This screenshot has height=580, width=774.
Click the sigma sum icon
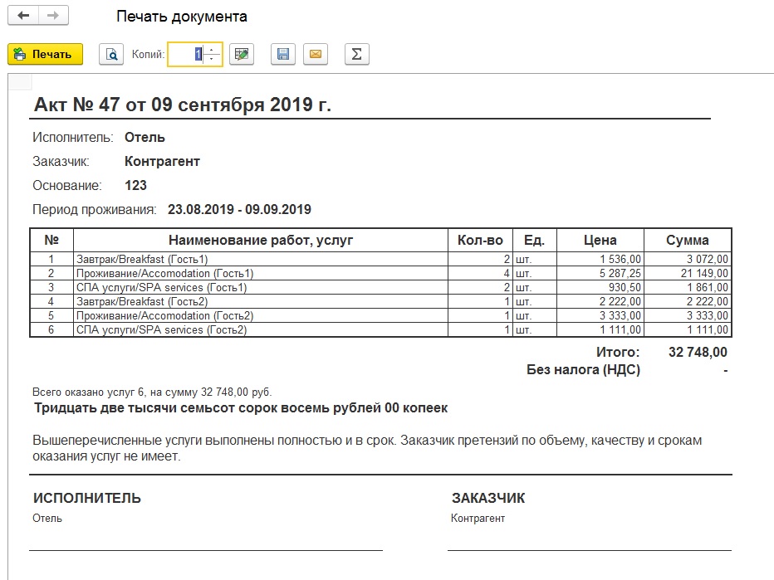click(357, 54)
